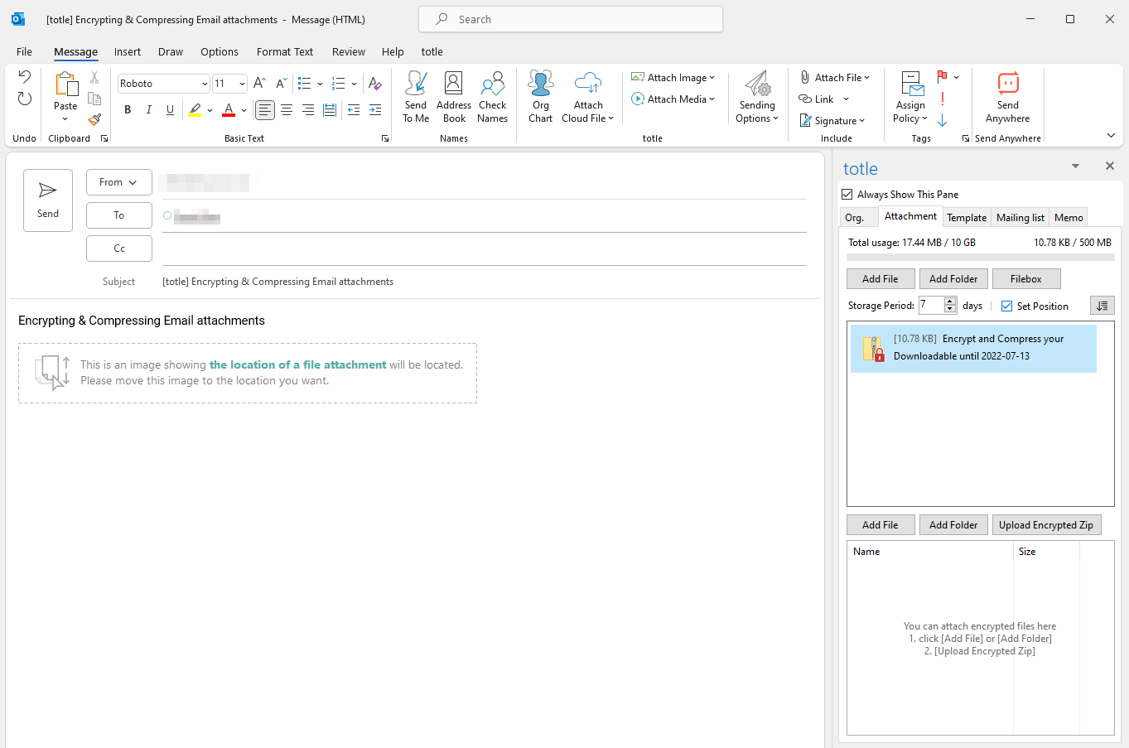This screenshot has width=1129, height=748.
Task: Open the Address Book
Action: 454,97
